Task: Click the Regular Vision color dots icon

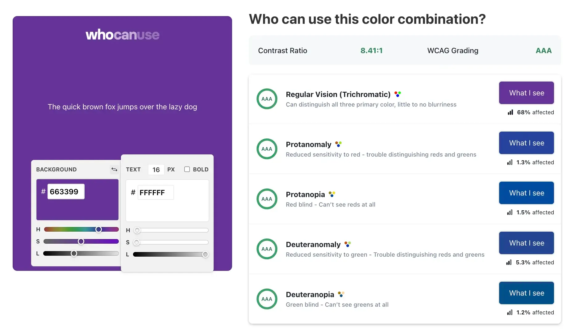Action: pyautogui.click(x=398, y=94)
